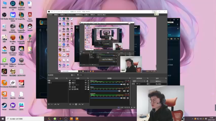Open scene transition settings gear
The height and width of the screenshot is (121, 216).
pos(147,81)
